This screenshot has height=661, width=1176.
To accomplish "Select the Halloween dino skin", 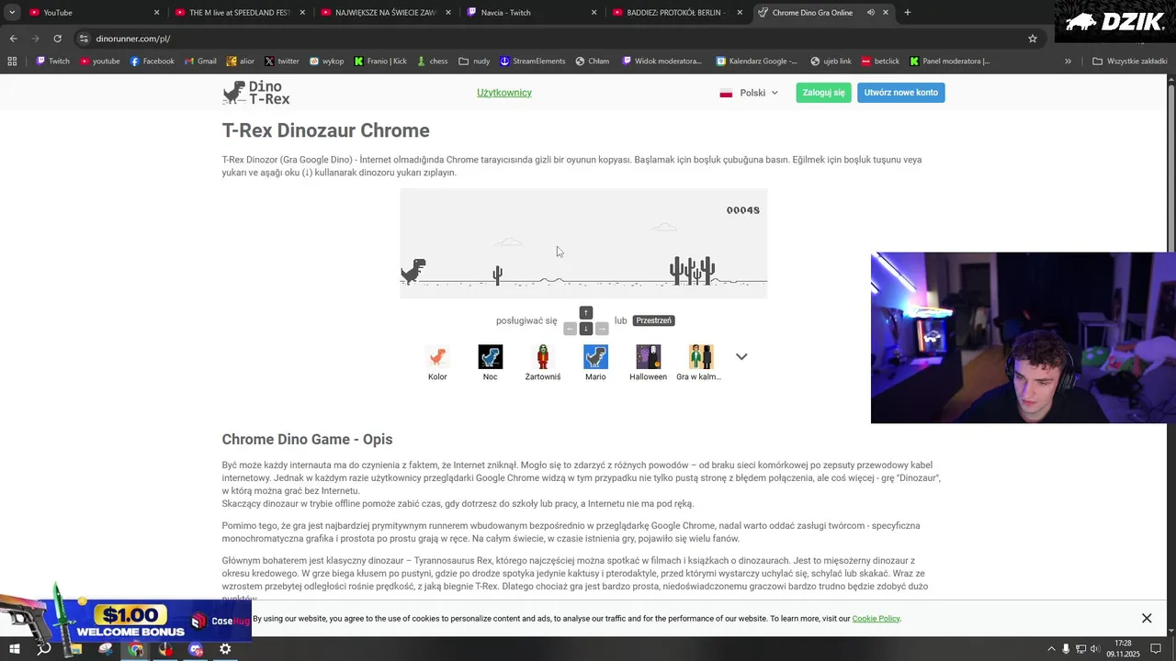I will 648,363.
